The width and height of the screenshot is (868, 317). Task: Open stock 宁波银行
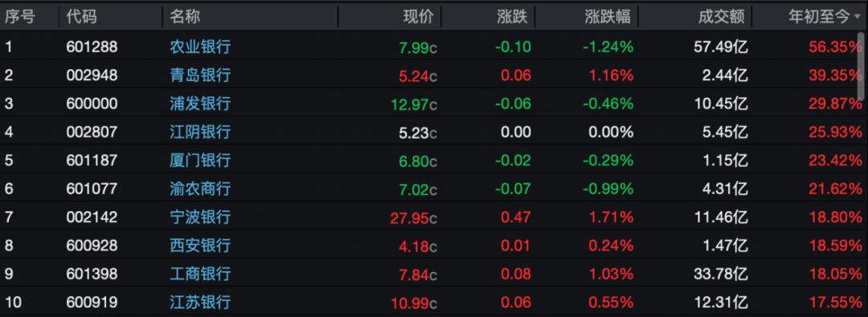(200, 217)
